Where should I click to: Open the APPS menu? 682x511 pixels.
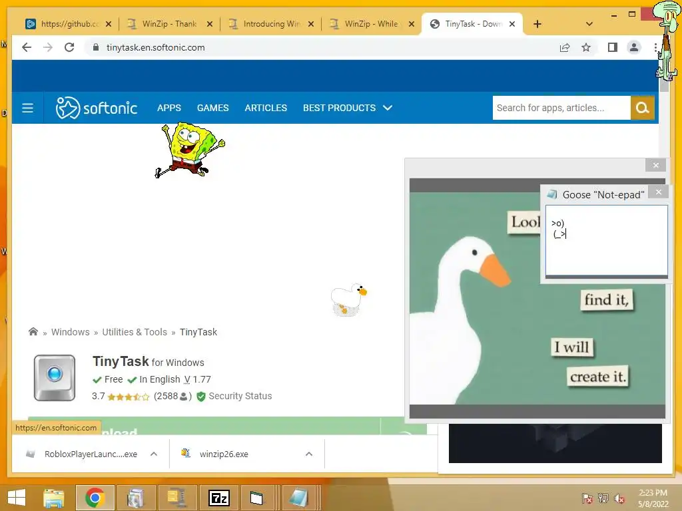pyautogui.click(x=169, y=108)
